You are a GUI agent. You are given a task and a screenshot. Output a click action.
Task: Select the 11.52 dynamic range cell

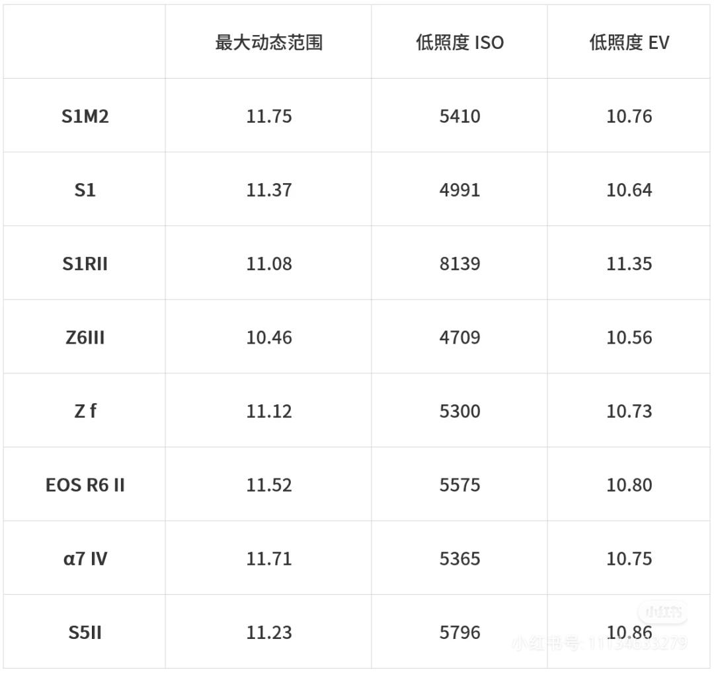pos(268,485)
